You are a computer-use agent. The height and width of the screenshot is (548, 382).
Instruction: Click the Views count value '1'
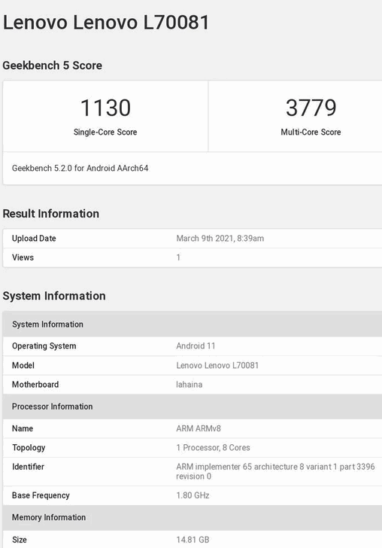point(178,257)
